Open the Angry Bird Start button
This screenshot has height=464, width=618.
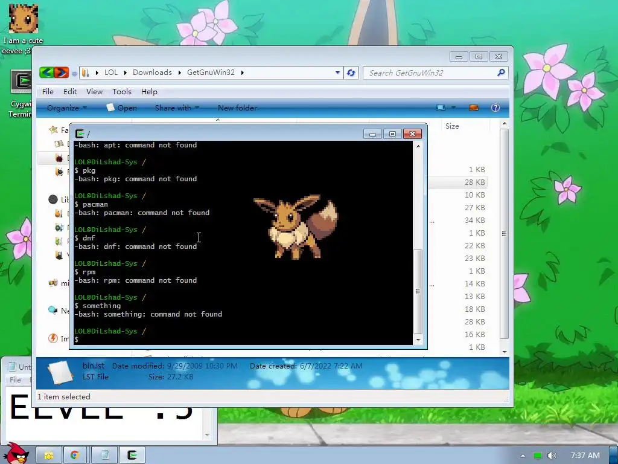point(16,454)
